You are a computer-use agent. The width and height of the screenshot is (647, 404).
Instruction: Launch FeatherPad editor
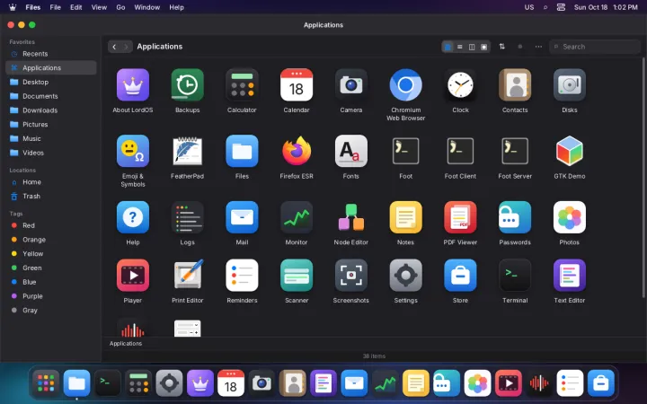pyautogui.click(x=187, y=151)
